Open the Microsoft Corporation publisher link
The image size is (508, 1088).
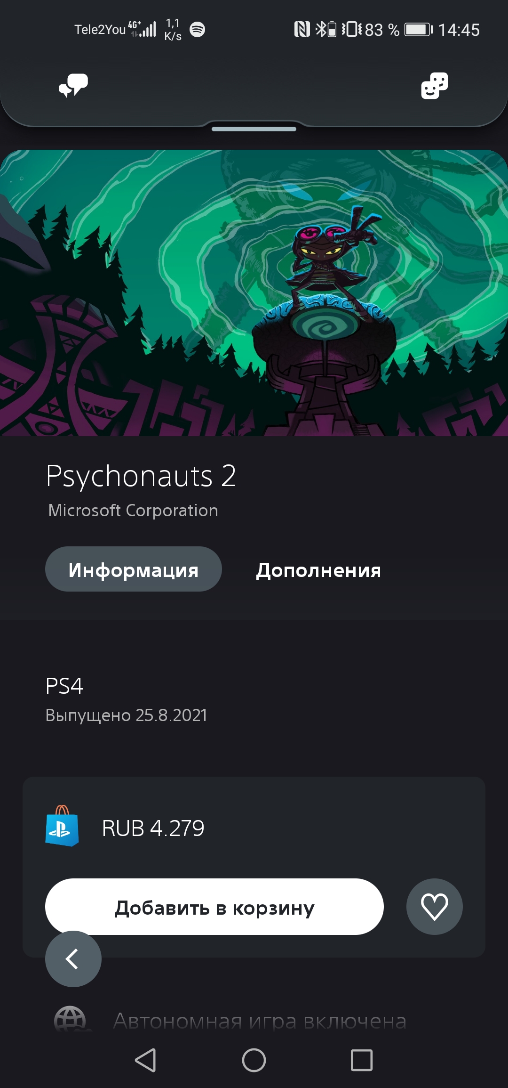pyautogui.click(x=133, y=511)
